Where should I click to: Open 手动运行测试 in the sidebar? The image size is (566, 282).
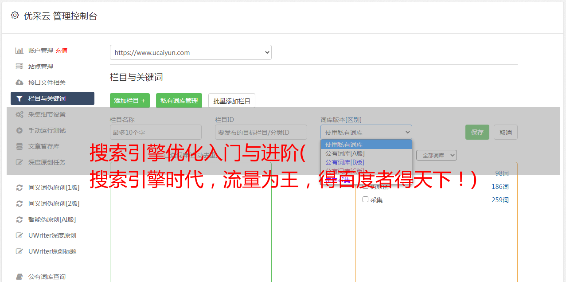[x=47, y=130]
